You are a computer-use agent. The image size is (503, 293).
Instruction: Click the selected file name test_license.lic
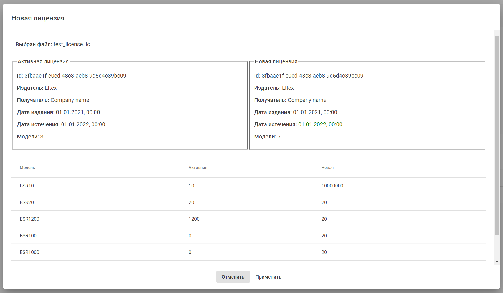[x=72, y=44]
